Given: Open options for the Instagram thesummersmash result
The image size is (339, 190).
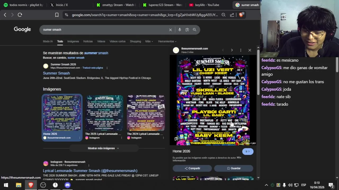Looking at the screenshot, I should 89,165.
